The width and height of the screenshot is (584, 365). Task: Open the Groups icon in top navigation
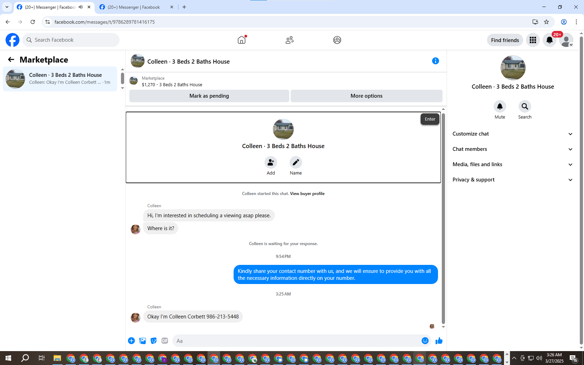coord(337,40)
